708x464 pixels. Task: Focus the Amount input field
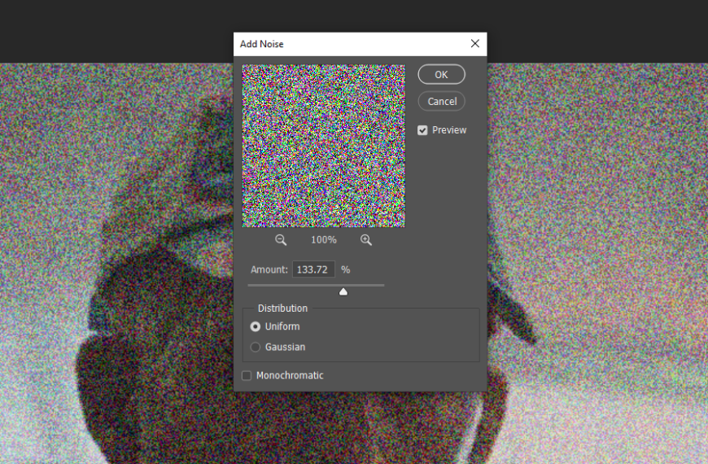313,269
